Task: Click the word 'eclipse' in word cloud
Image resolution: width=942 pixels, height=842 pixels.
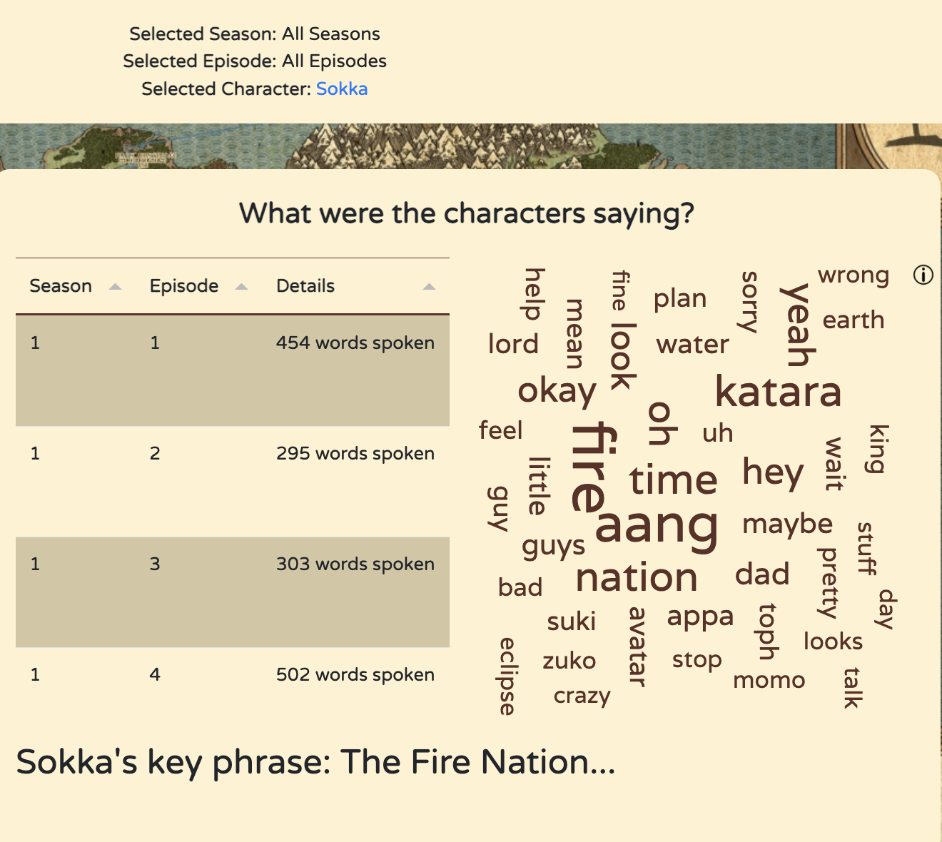Action: [x=507, y=676]
